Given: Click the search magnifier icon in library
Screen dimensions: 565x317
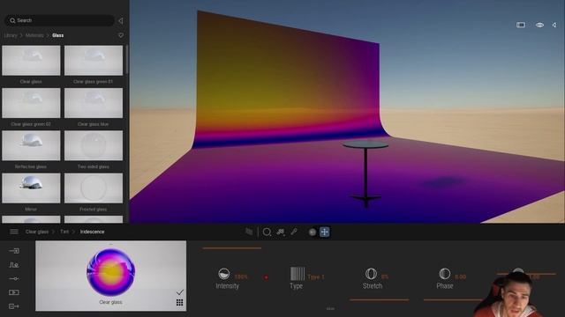Looking at the screenshot, I should pos(12,20).
